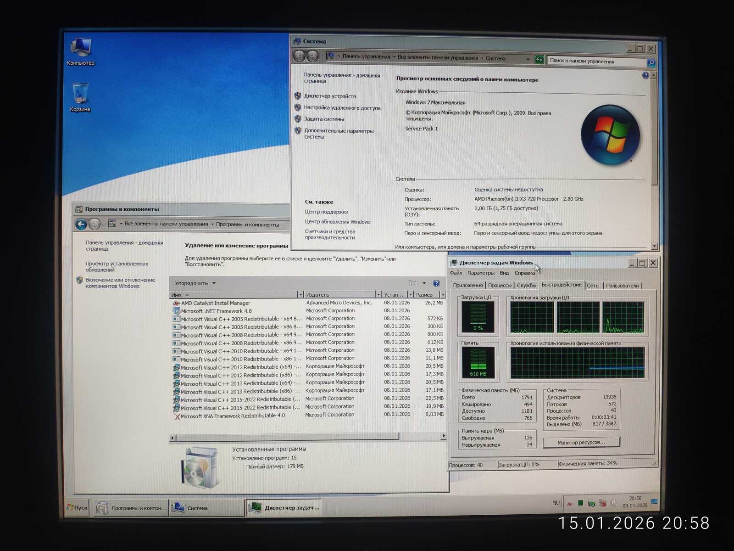Screen dimensions: 734x551
Task: Open the view options dropdown arrow in programs toolbar
Action: 424,283
